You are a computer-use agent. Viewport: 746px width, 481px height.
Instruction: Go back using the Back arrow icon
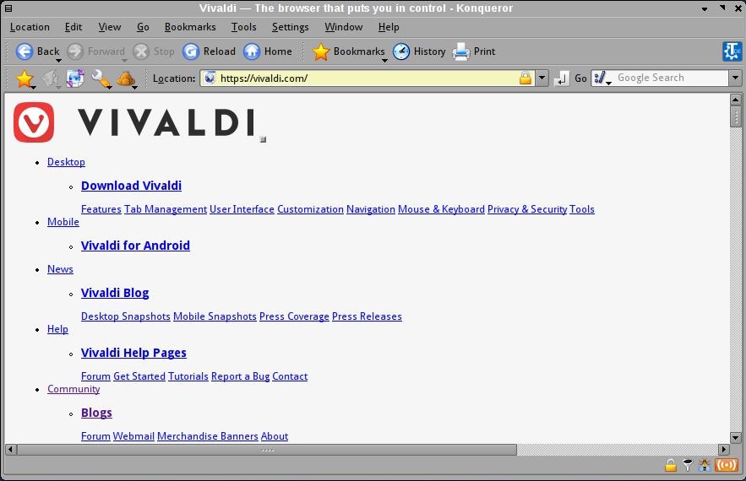coord(25,51)
